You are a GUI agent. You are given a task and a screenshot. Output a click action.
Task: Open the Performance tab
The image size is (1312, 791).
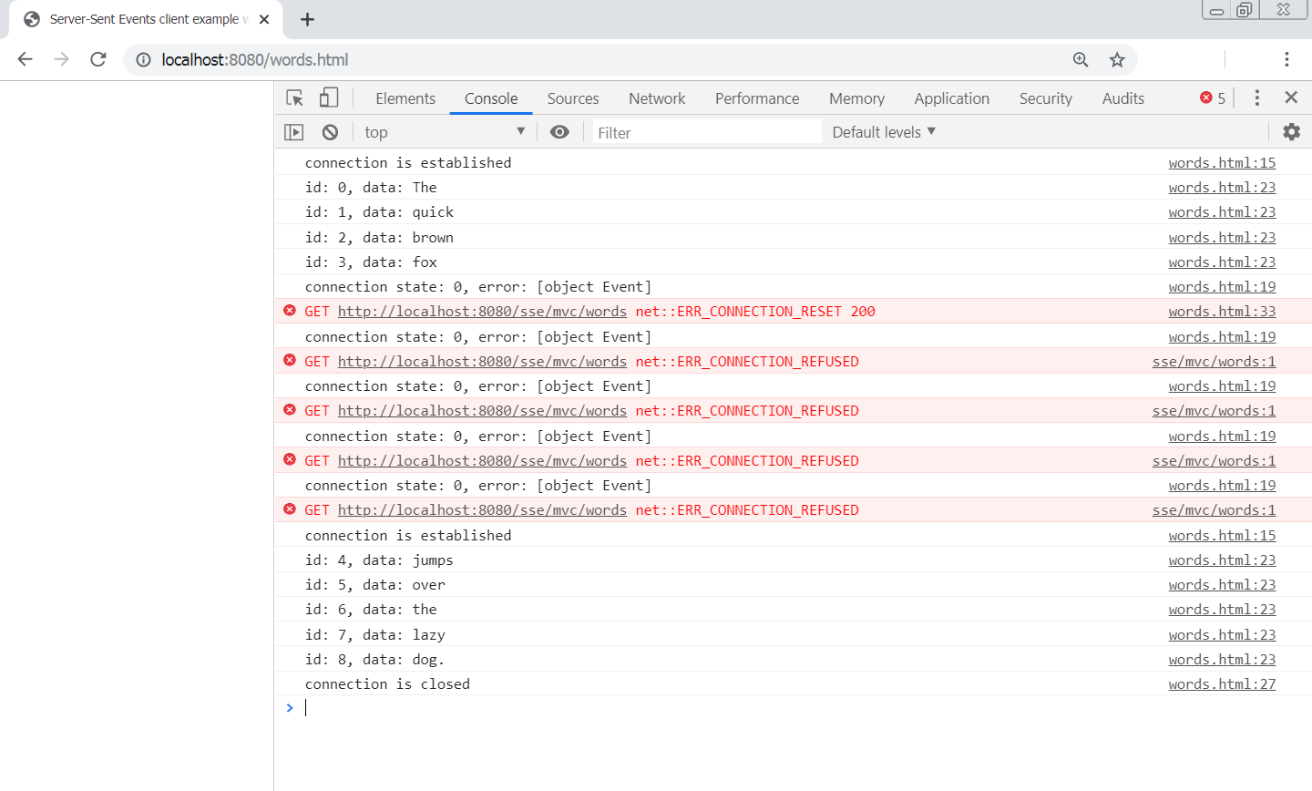757,98
